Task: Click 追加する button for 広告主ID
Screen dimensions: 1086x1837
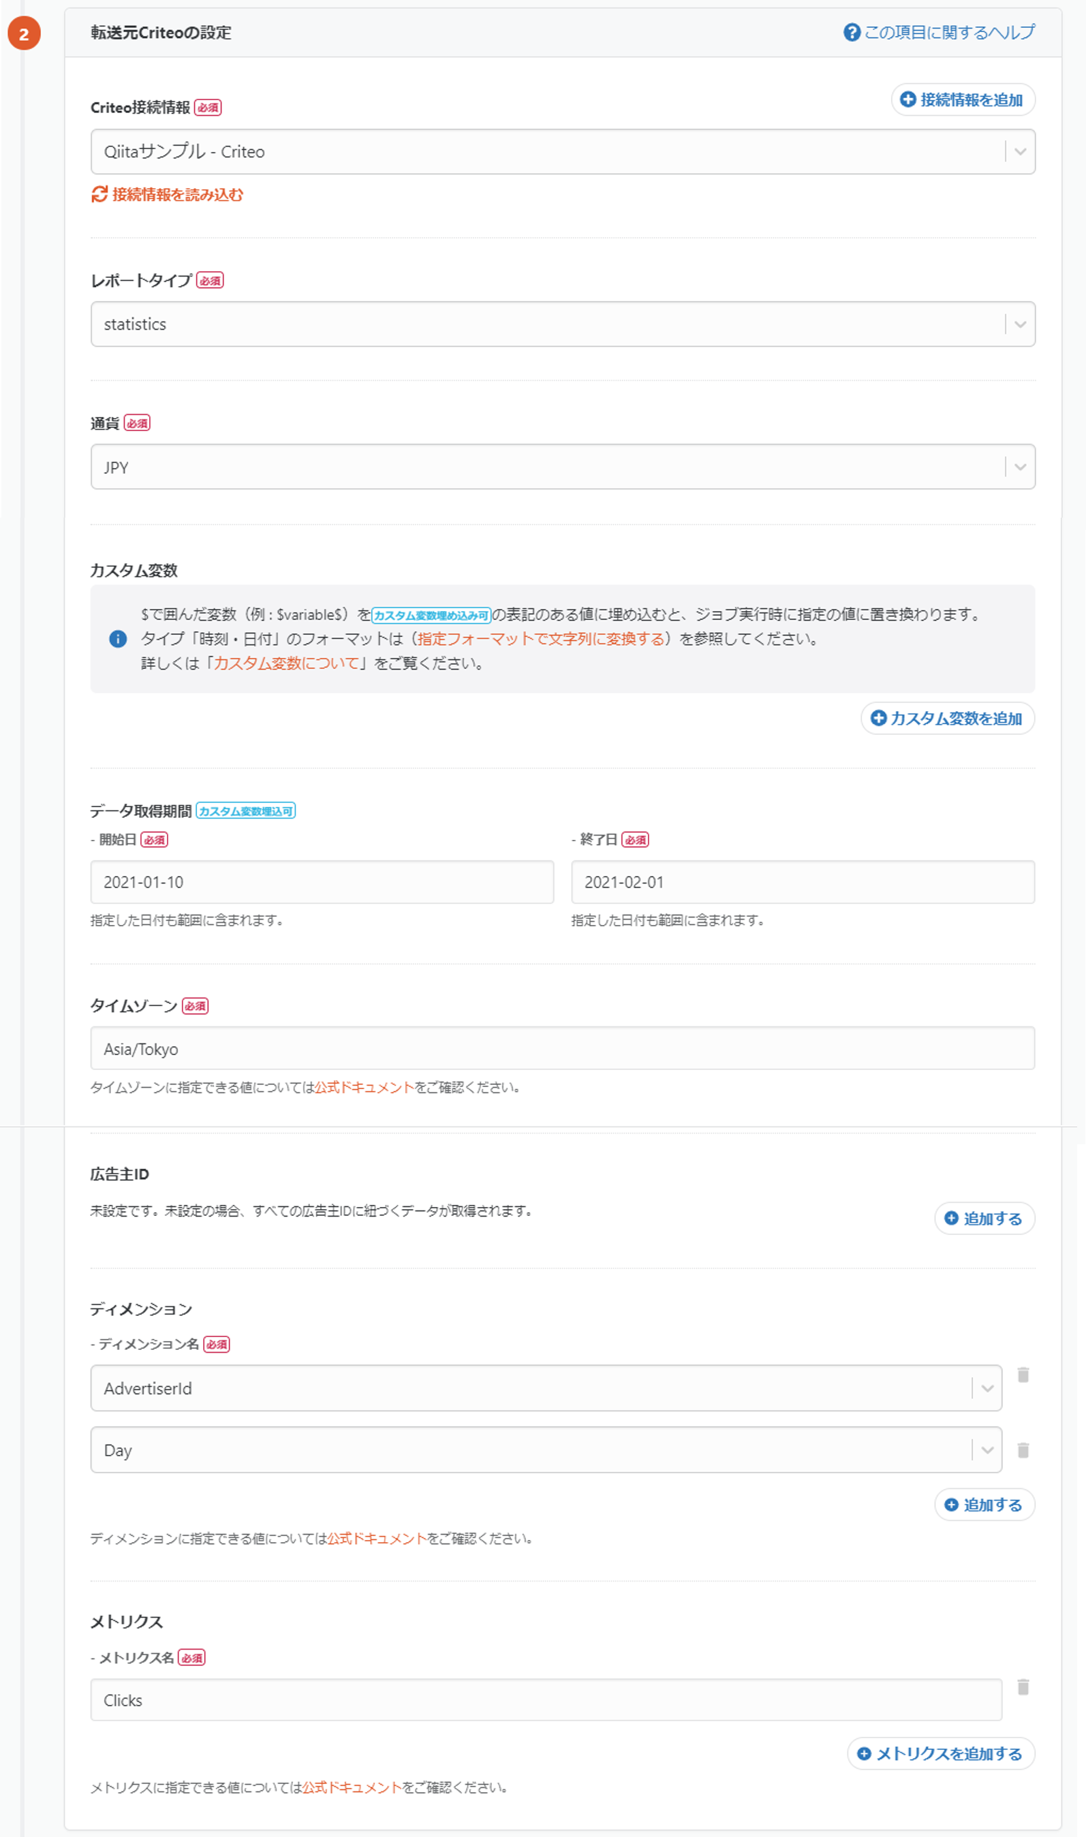Action: (984, 1218)
